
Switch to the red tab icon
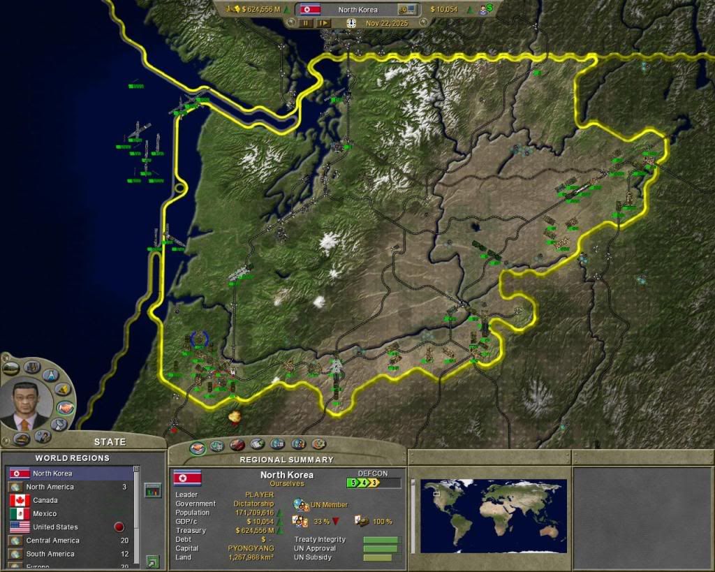coord(237,444)
